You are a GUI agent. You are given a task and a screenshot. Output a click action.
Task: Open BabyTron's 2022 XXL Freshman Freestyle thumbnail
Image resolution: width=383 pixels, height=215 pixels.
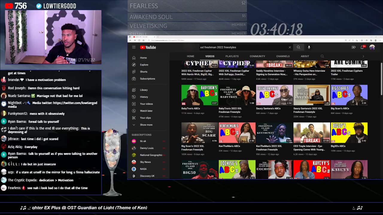click(x=237, y=95)
